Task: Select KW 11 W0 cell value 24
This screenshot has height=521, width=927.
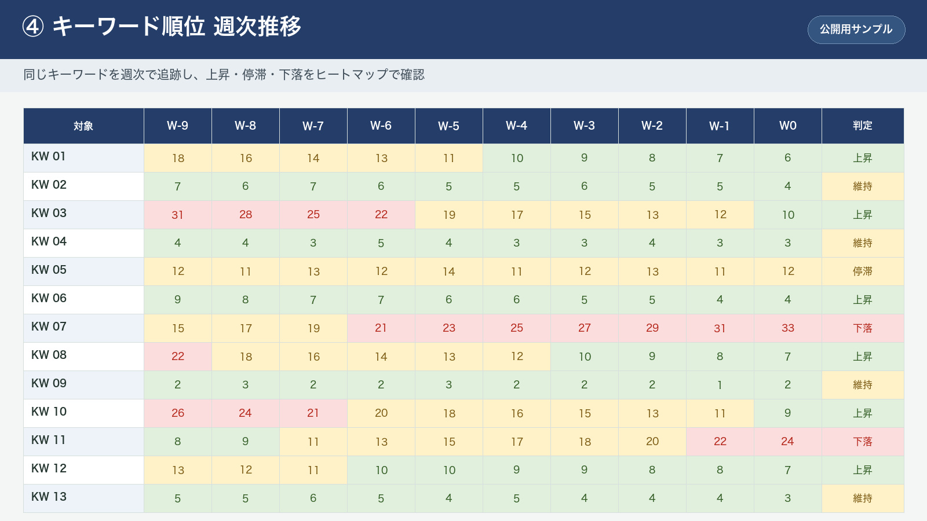Action: click(788, 442)
